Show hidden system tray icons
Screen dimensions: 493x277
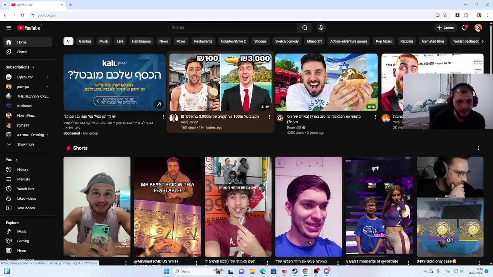coord(426,271)
